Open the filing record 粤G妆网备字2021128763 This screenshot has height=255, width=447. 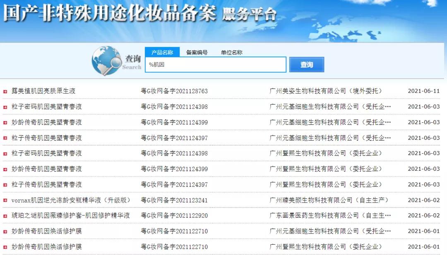pos(173,91)
